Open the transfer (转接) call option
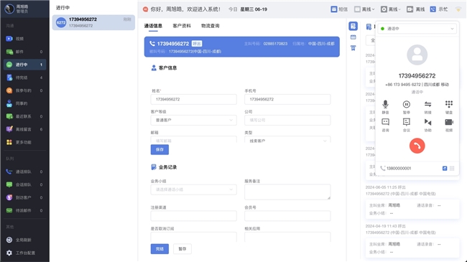Image resolution: width=467 pixels, height=262 pixels. [427, 104]
